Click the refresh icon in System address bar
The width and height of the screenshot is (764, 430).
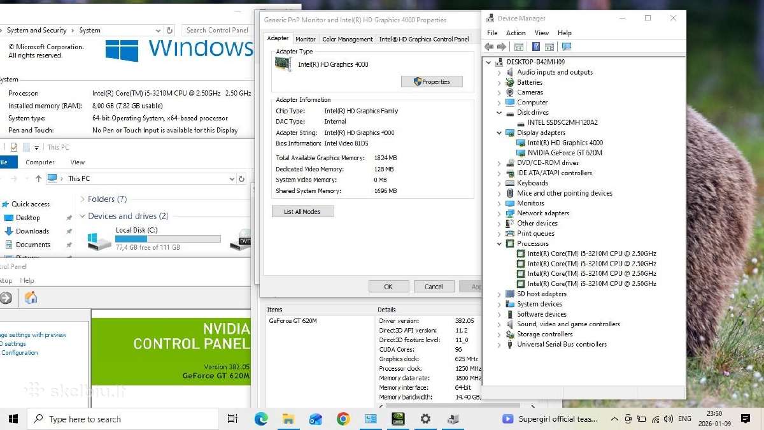(169, 30)
